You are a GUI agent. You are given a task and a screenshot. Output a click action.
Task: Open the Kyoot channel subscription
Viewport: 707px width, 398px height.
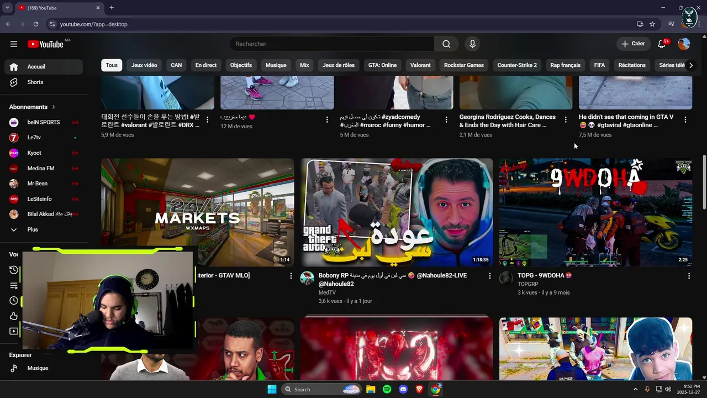(44, 153)
